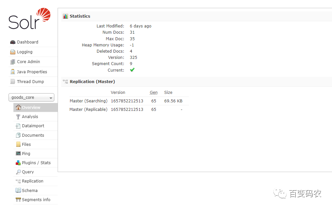Image resolution: width=332 pixels, height=208 pixels.
Task: Click the Master (Searching) row label
Action: pos(88,101)
